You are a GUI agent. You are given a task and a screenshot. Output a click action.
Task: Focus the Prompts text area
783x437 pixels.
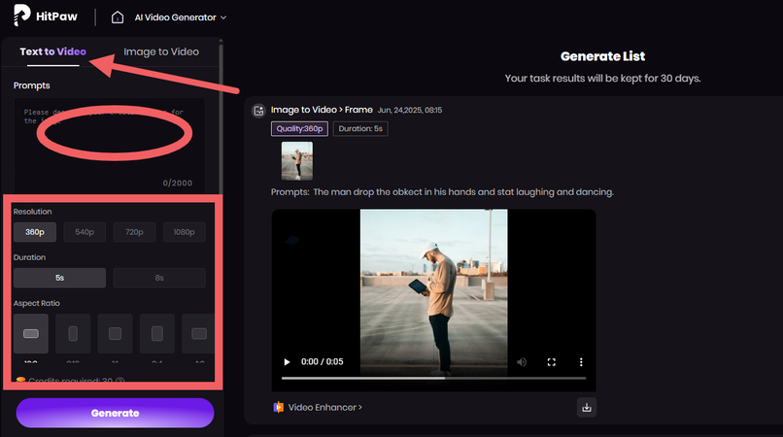coord(110,146)
